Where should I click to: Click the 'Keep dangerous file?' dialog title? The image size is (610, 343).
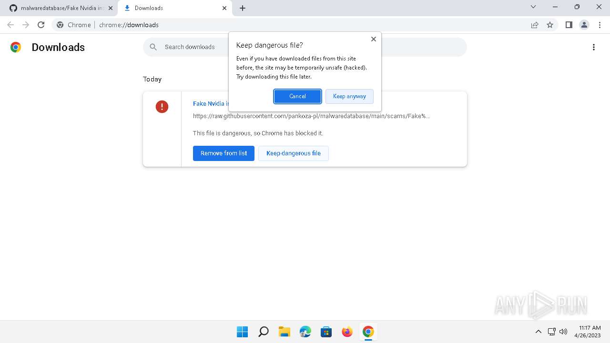pos(269,45)
